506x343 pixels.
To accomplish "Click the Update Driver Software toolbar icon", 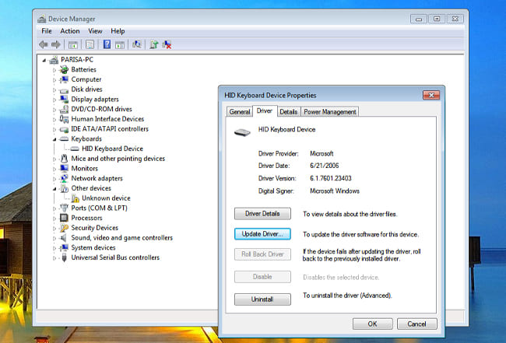I will tap(154, 44).
